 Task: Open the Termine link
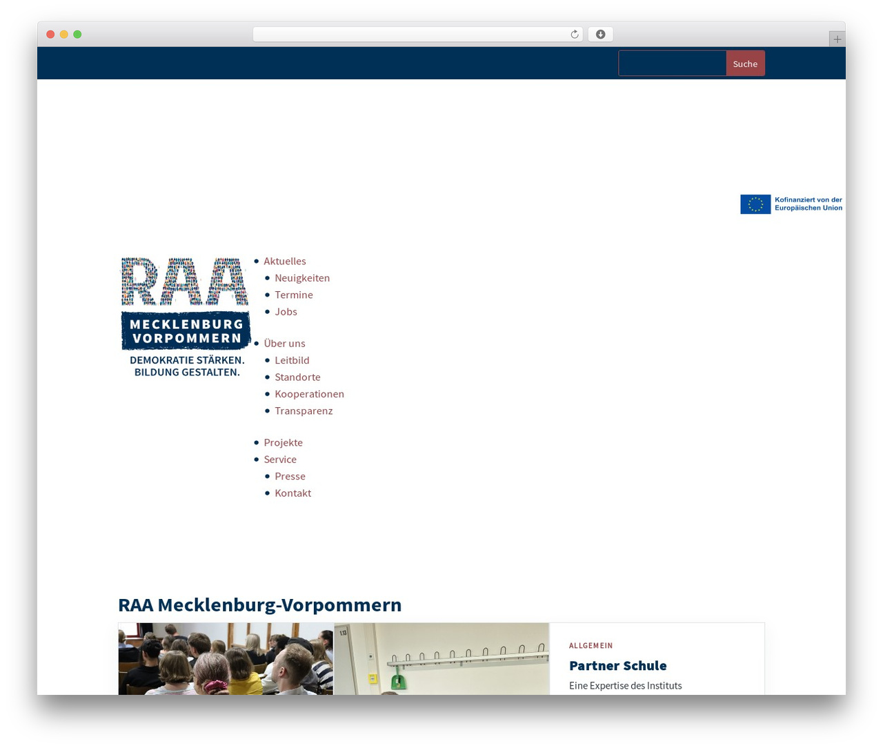coord(294,295)
